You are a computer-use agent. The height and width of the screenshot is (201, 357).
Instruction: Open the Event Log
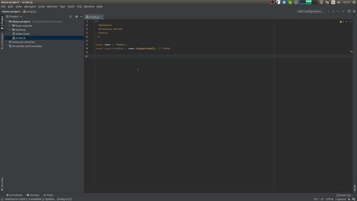click(x=344, y=195)
